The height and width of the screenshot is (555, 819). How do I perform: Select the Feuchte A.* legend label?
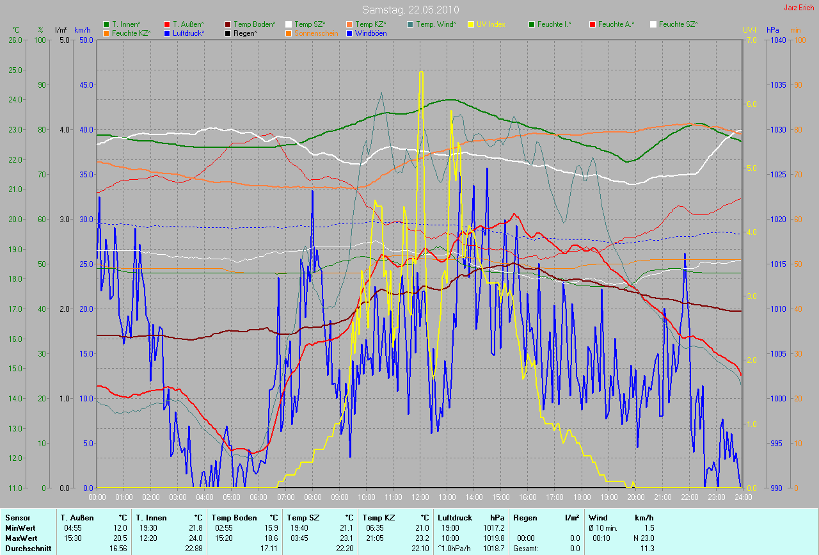(x=616, y=24)
